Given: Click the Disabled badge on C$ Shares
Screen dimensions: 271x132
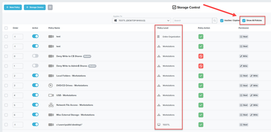Looking at the screenshot, I should (87, 56).
